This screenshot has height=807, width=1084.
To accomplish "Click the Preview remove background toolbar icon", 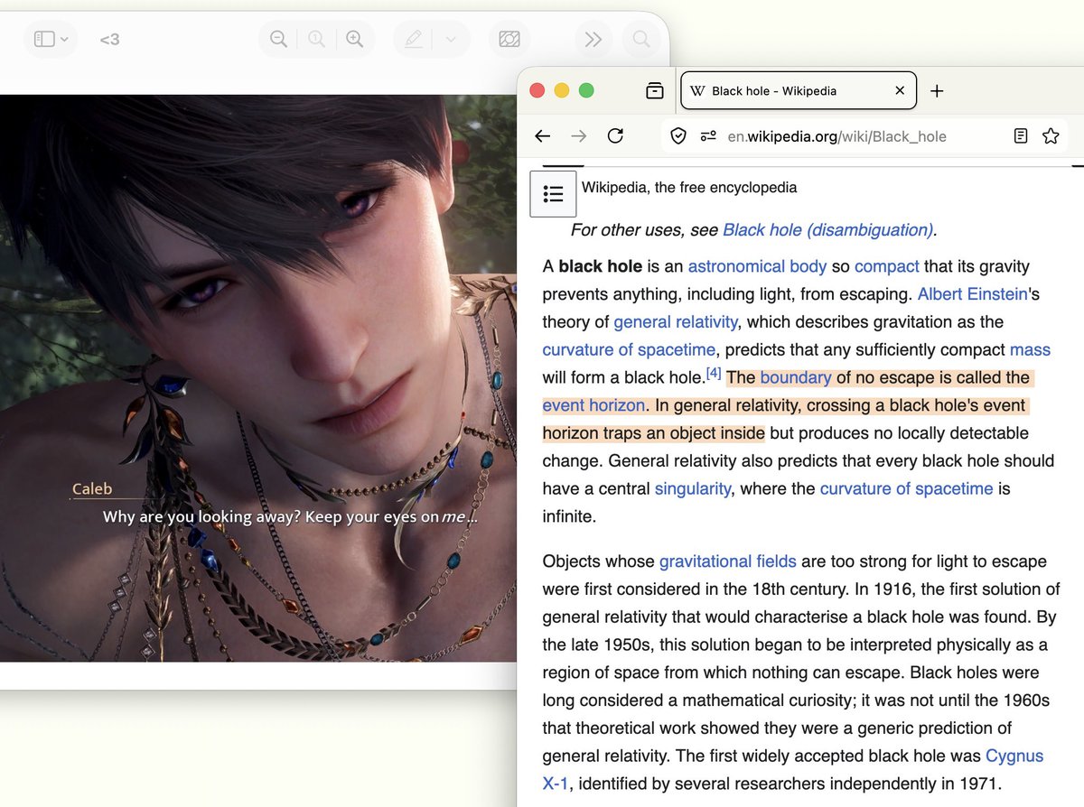I will point(509,39).
